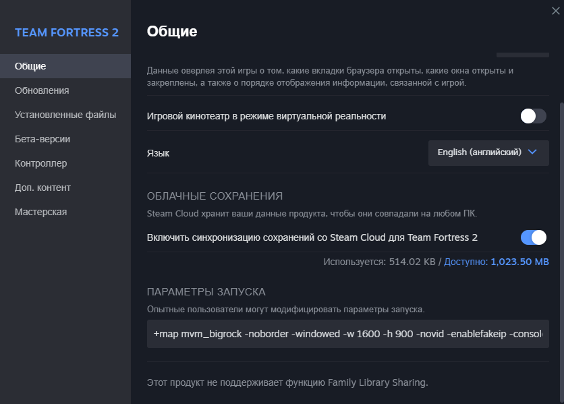Открыть выпадающий список выбора языка
564x404 pixels.
(x=488, y=152)
